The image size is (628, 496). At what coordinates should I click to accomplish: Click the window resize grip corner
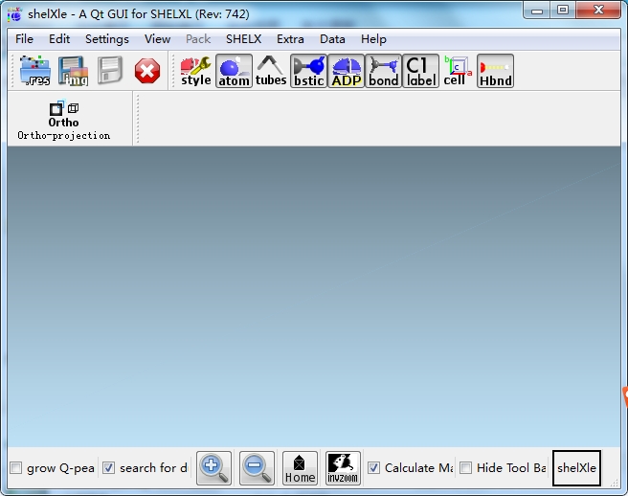tap(615, 484)
